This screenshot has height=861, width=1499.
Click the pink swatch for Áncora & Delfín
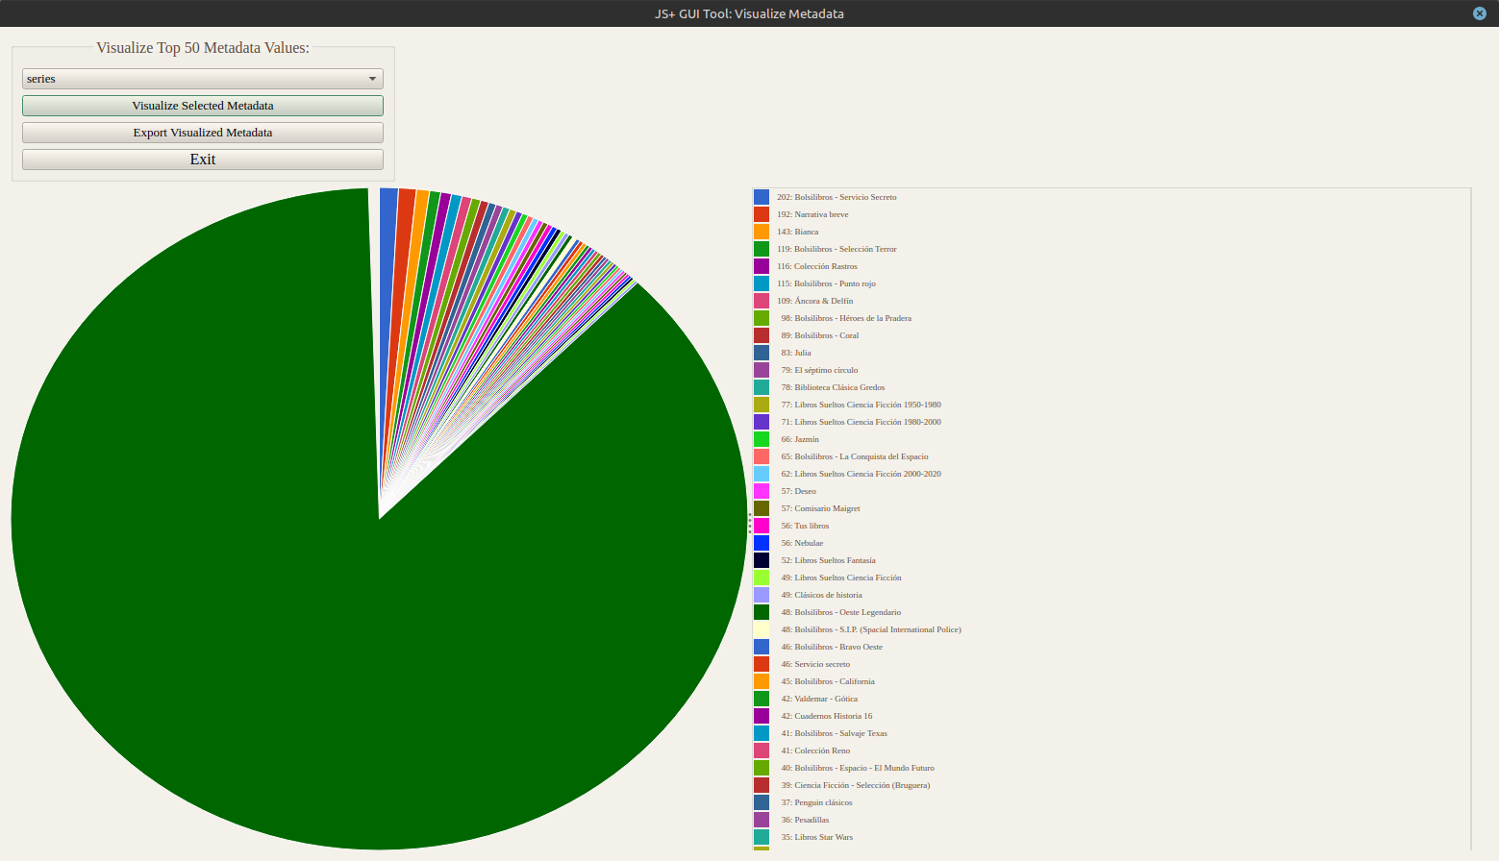762,301
